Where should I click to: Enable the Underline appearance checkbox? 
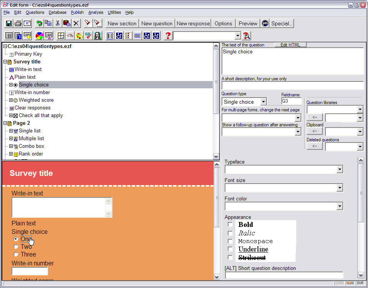point(230,249)
